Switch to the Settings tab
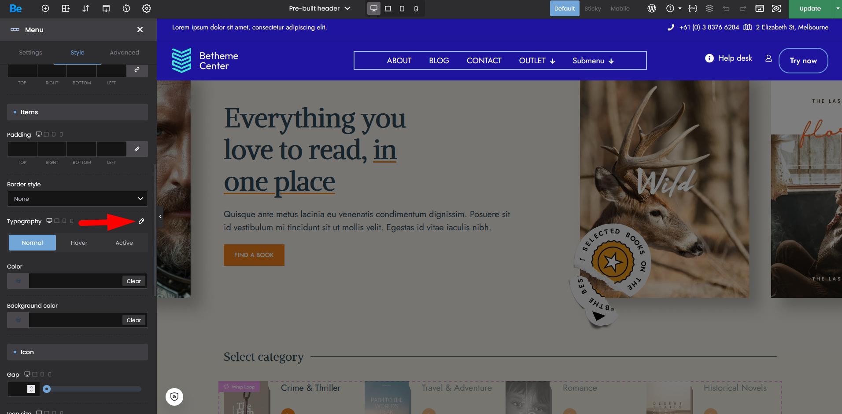Viewport: 842px width, 414px height. (30, 52)
